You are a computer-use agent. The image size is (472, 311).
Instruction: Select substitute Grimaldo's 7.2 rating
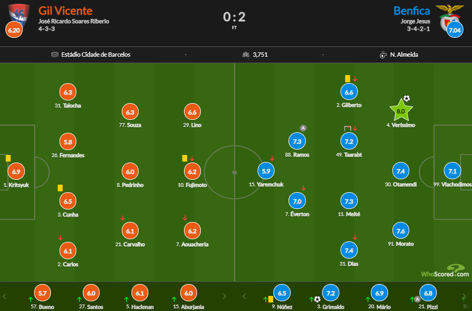331,293
